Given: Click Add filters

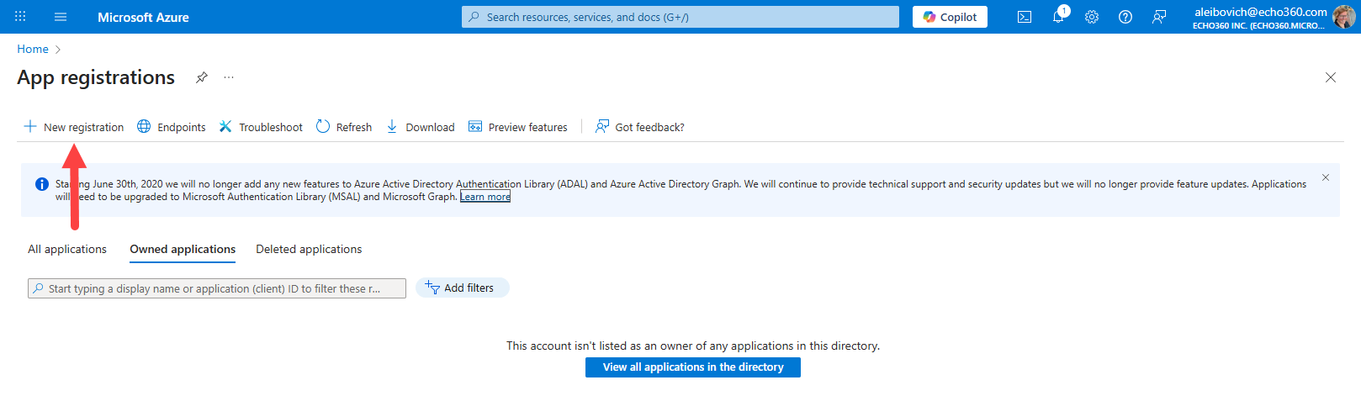Looking at the screenshot, I should (x=462, y=288).
